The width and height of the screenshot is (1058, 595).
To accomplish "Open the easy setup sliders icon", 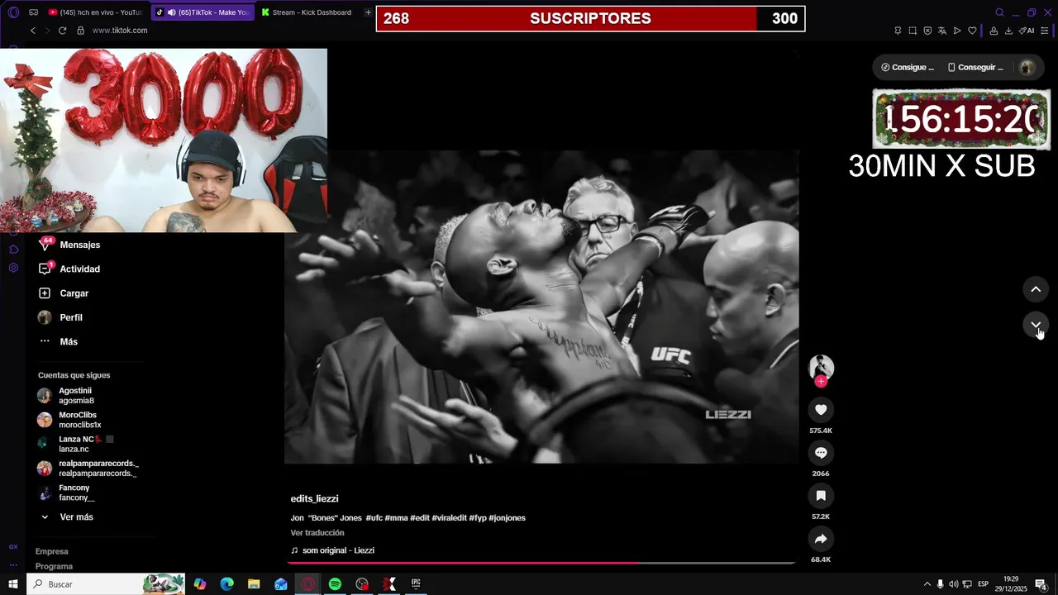I will pos(1045,31).
